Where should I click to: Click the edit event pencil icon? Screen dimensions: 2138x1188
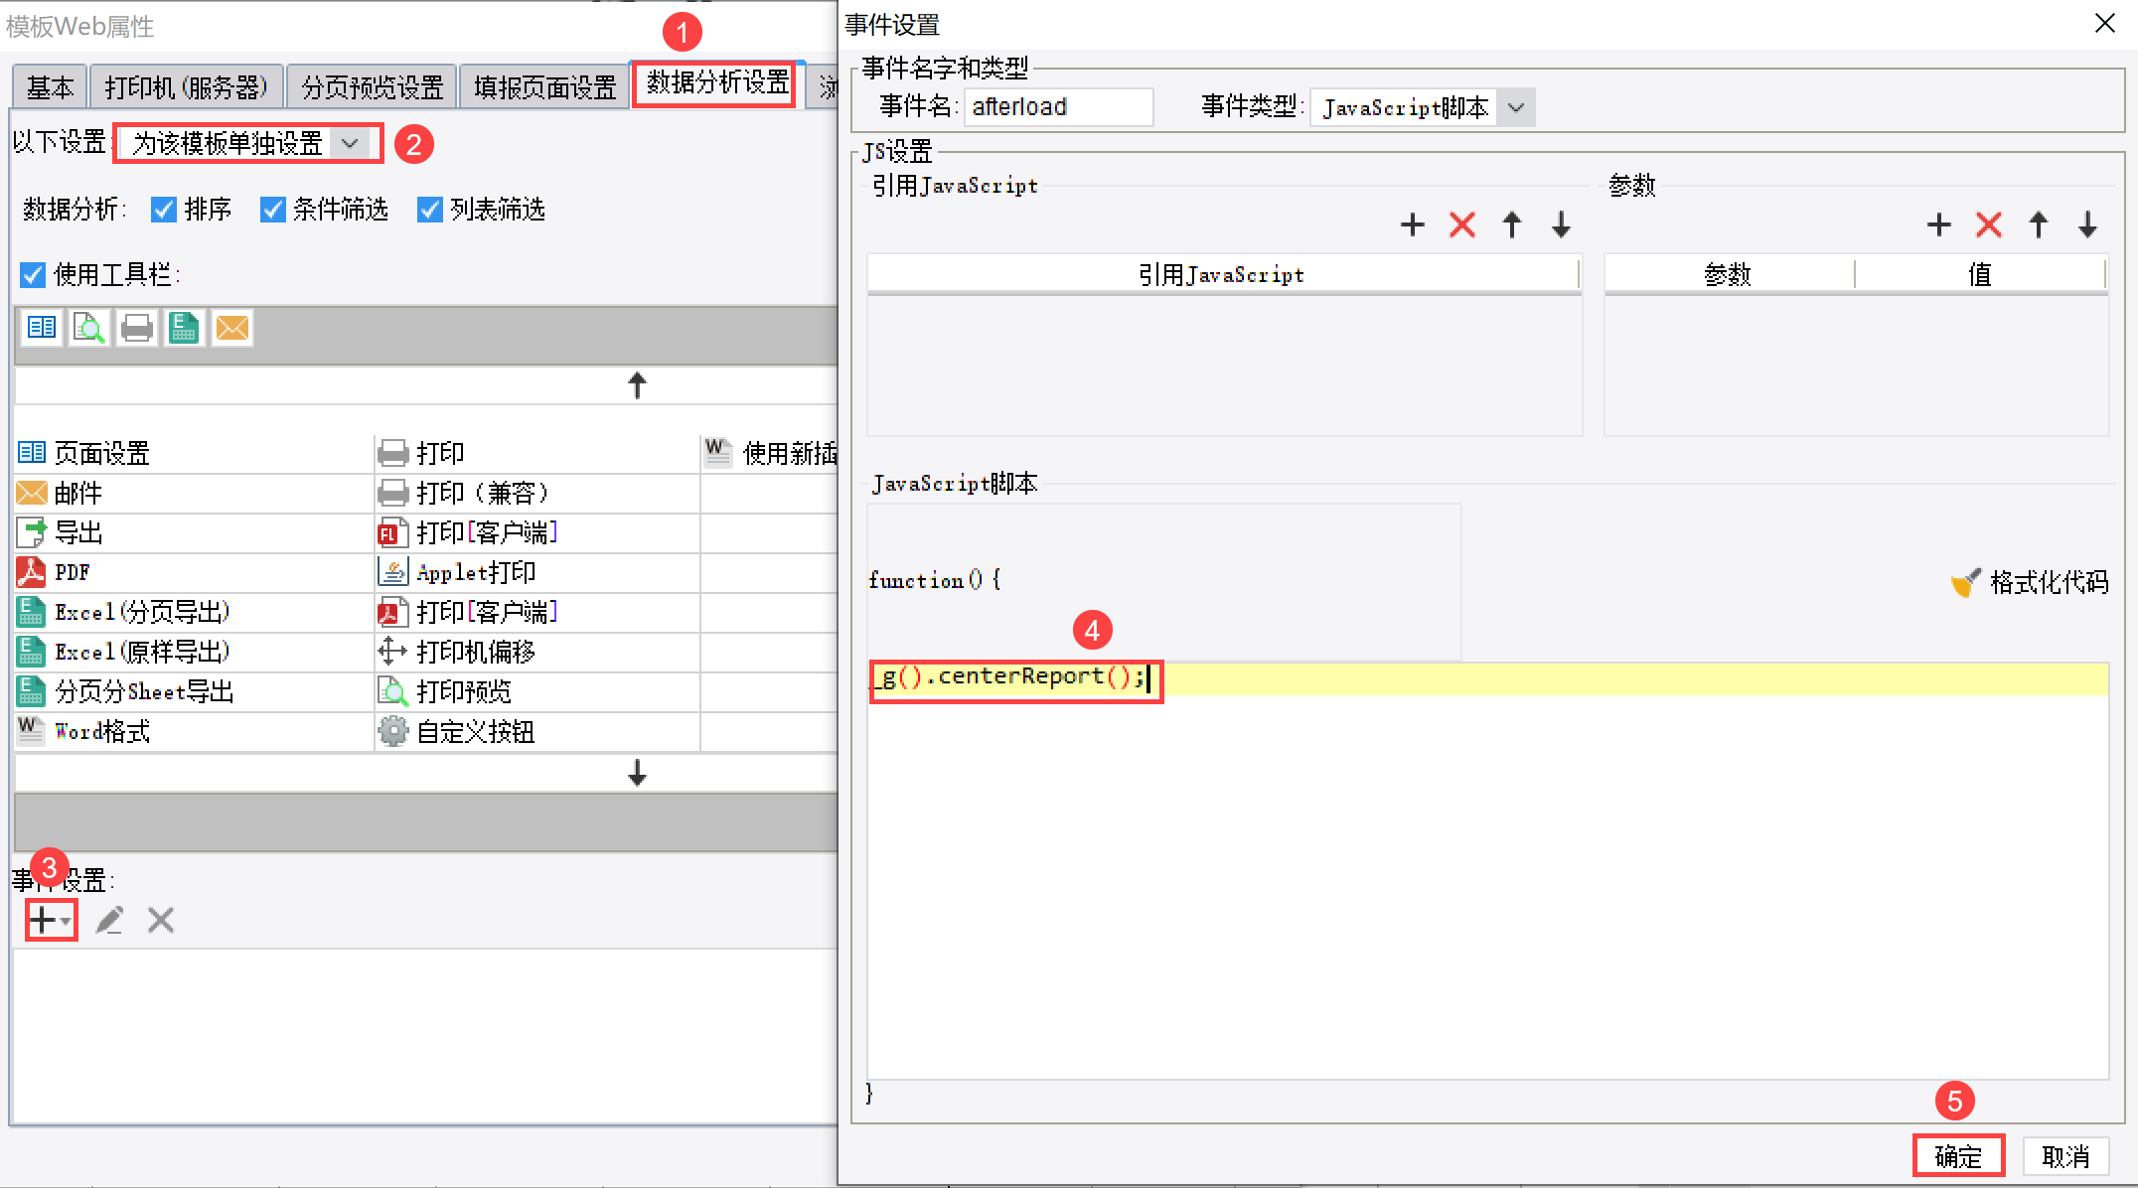point(109,921)
